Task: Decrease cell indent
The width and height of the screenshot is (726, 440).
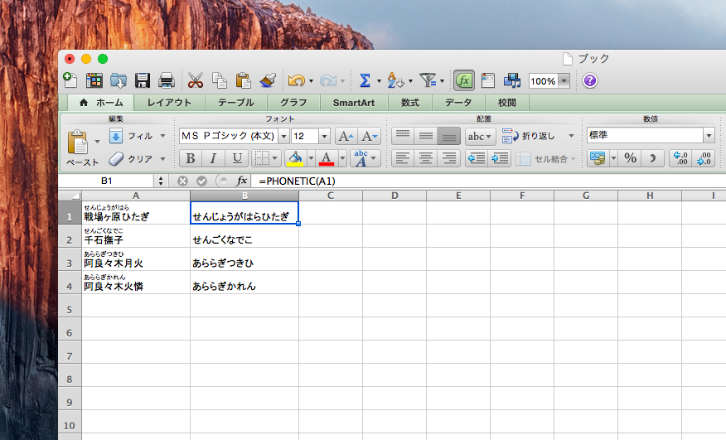Action: 477,159
